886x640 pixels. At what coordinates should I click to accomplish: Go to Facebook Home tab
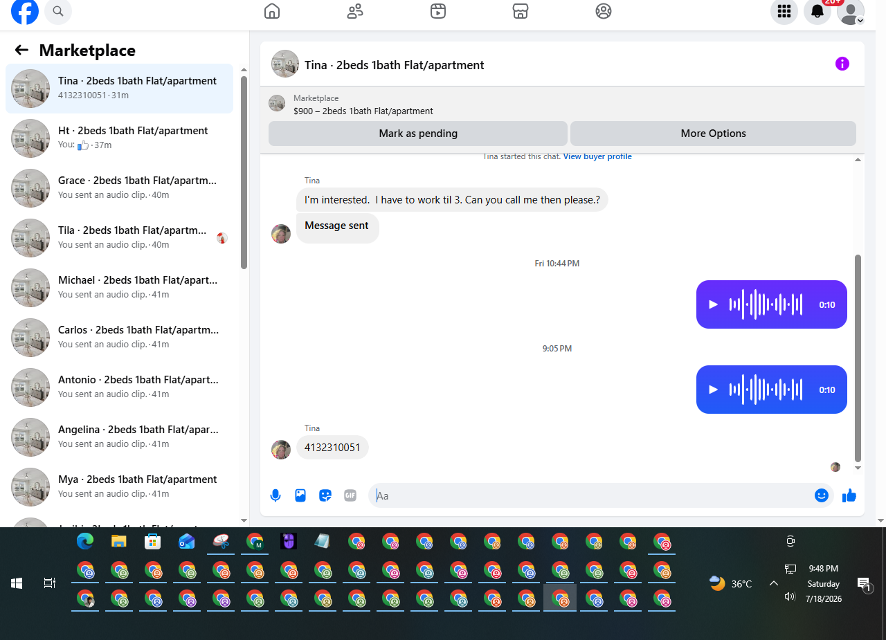(x=272, y=11)
